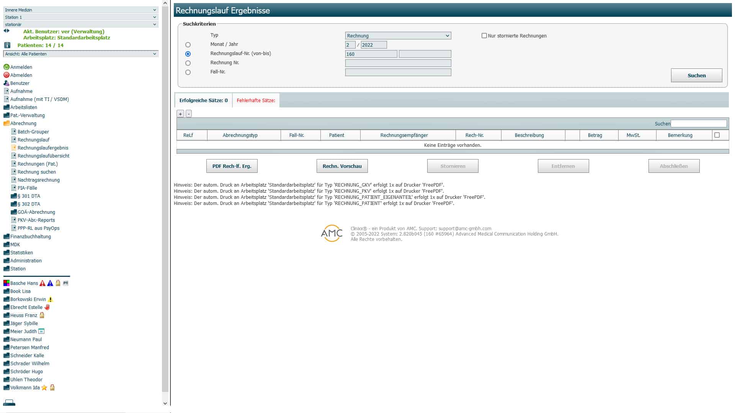Viewport: 735px width, 413px height.
Task: Switch to the Fehlerhafte Sätze tab
Action: coord(256,101)
